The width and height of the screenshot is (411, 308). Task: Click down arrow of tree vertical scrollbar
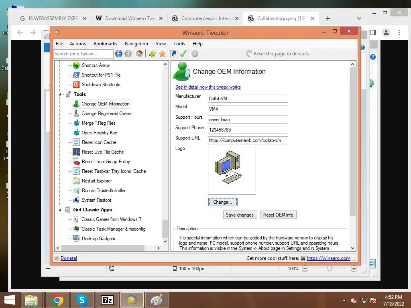pos(165,241)
